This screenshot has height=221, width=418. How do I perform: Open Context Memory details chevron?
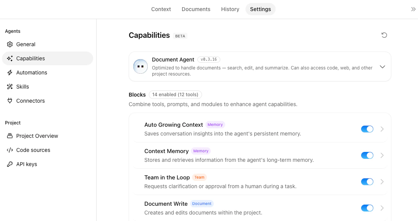pos(382,155)
